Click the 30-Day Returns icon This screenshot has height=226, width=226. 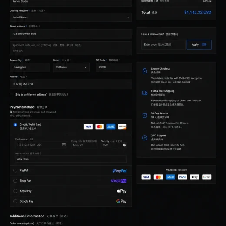tap(145, 116)
